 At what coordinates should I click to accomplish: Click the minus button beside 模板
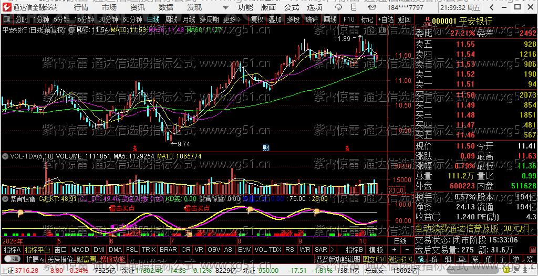click(407, 249)
